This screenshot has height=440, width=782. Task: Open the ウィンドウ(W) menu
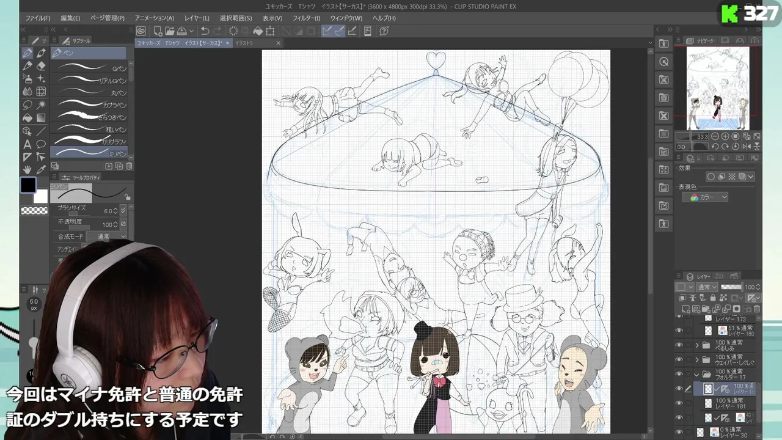[346, 18]
